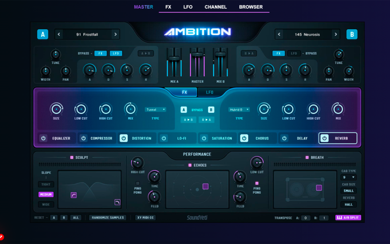Image resolution: width=390 pixels, height=244 pixels.
Task: Toggle the Equalizer power icon
Action: tap(43, 138)
